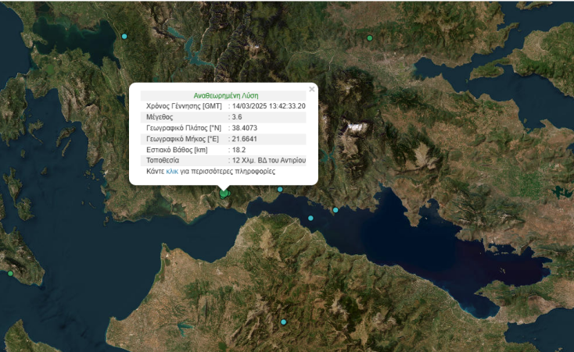Click the green marker in the top-right region
Viewport: 574px width, 352px height.
point(370,37)
